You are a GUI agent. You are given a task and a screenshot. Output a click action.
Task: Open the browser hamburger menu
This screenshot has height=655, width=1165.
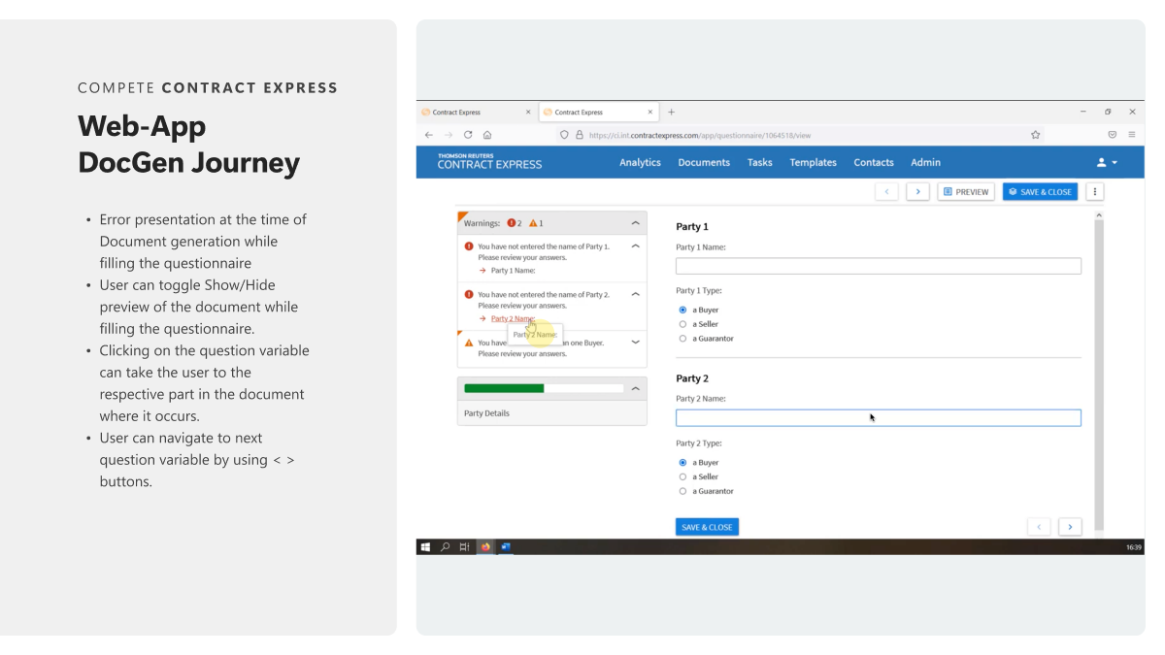(x=1132, y=135)
